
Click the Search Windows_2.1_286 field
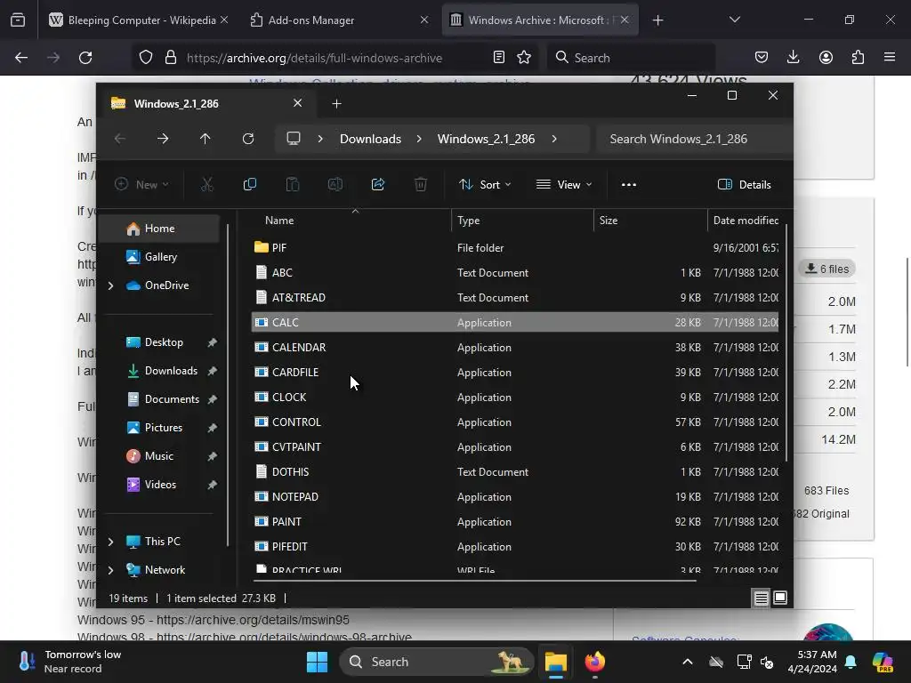694,139
